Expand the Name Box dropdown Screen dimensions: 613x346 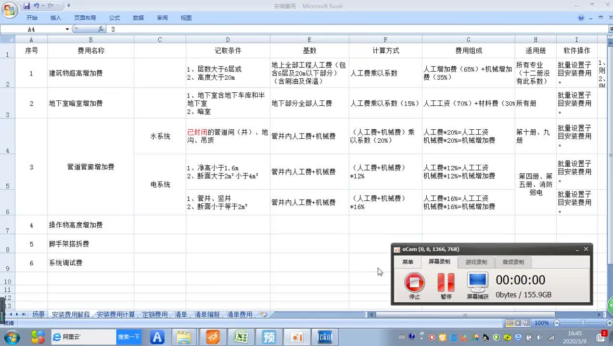pyautogui.click(x=67, y=29)
